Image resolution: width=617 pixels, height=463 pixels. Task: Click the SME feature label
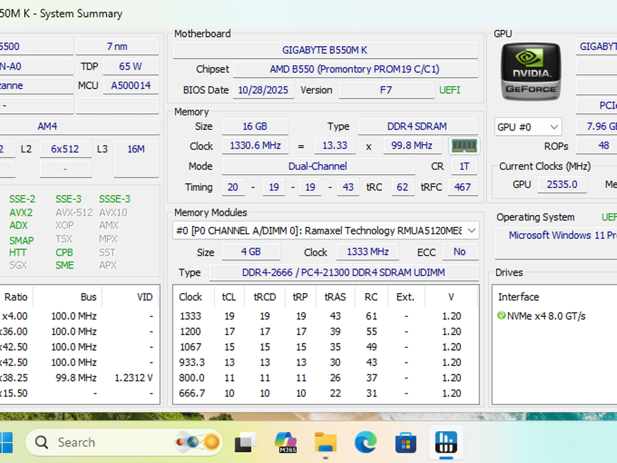pos(64,265)
